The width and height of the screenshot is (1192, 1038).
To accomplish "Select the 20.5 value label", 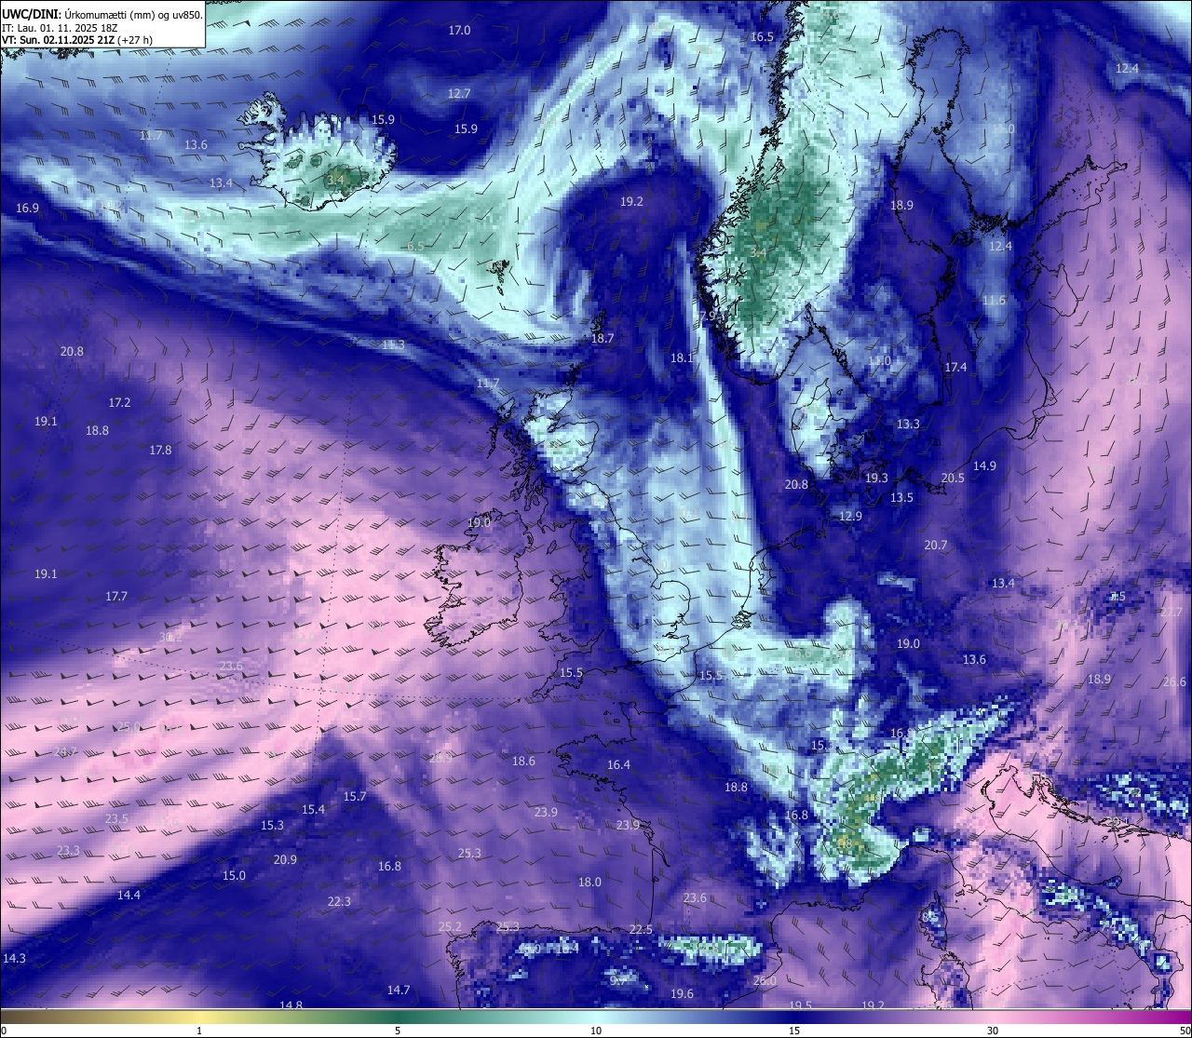I will [x=953, y=479].
